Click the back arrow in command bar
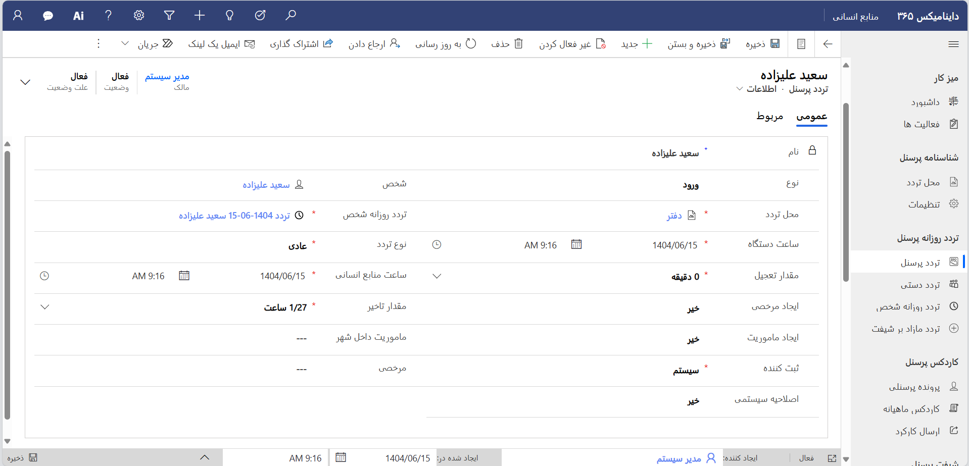Viewport: 969px width, 466px height. 828,44
